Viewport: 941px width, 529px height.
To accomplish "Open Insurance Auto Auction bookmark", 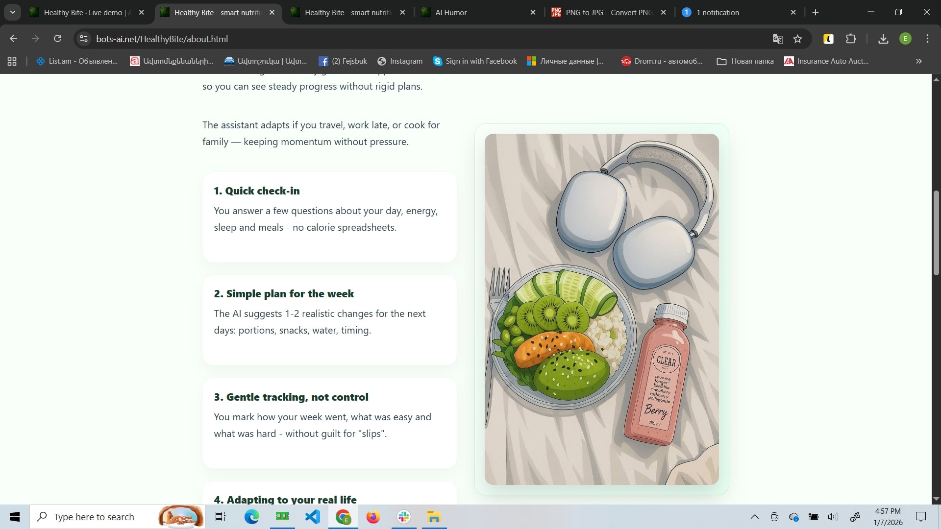I will pyautogui.click(x=826, y=61).
